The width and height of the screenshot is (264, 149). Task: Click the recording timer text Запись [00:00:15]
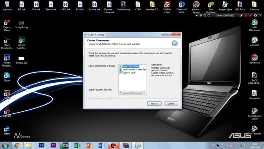(x=225, y=15)
